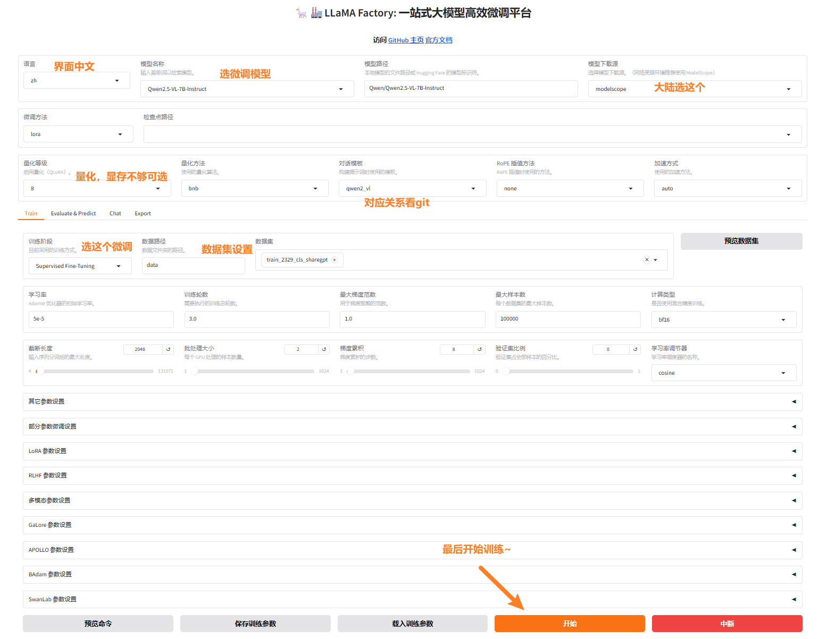Viewport: 819px width, 639px height.
Task: Click the 学习率 input showing 5e-5
Action: click(101, 319)
